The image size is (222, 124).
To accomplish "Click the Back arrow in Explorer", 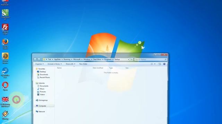I will [x=35, y=60].
